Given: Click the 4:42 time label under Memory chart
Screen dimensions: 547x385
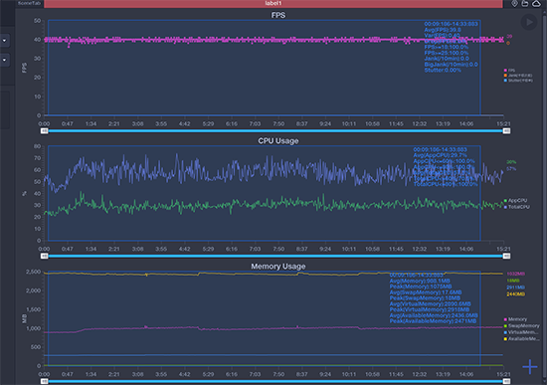Looking at the screenshot, I should click(185, 374).
